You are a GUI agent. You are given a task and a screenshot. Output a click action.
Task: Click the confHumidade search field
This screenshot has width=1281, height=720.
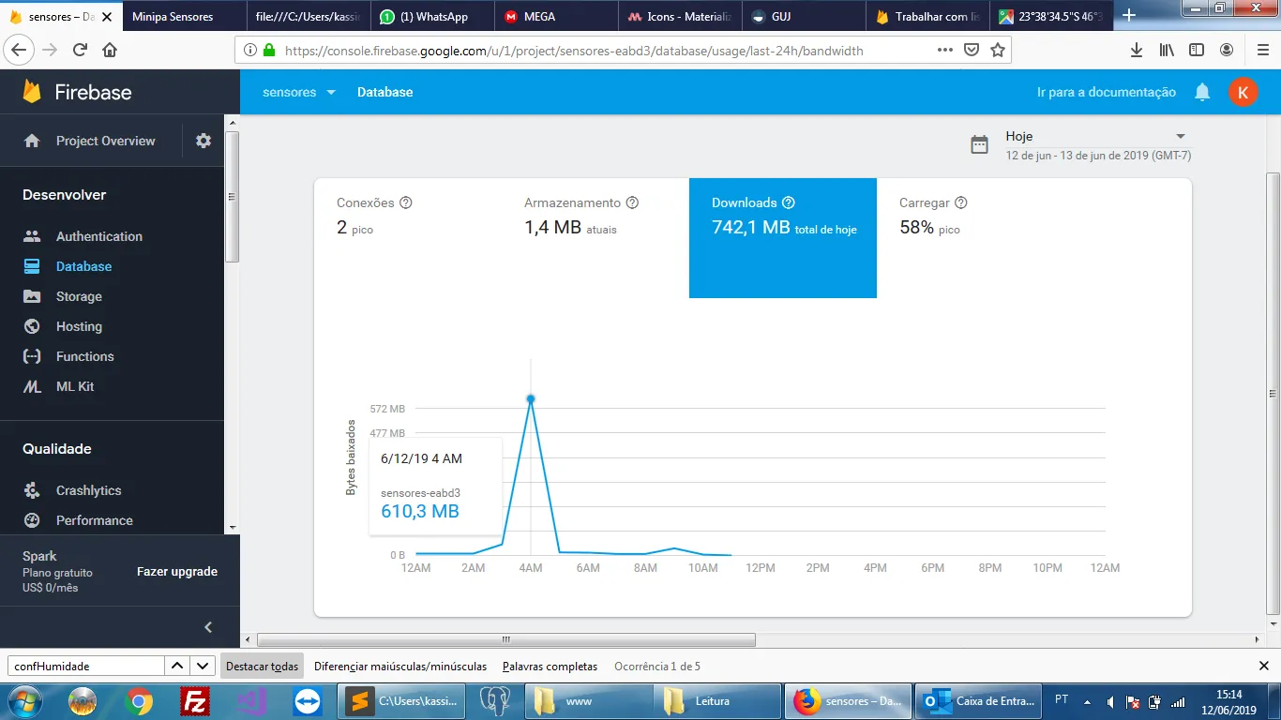pos(85,667)
